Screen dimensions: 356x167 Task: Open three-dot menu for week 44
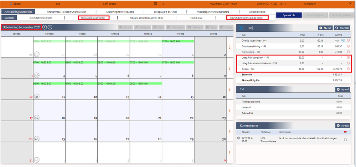pos(230,152)
